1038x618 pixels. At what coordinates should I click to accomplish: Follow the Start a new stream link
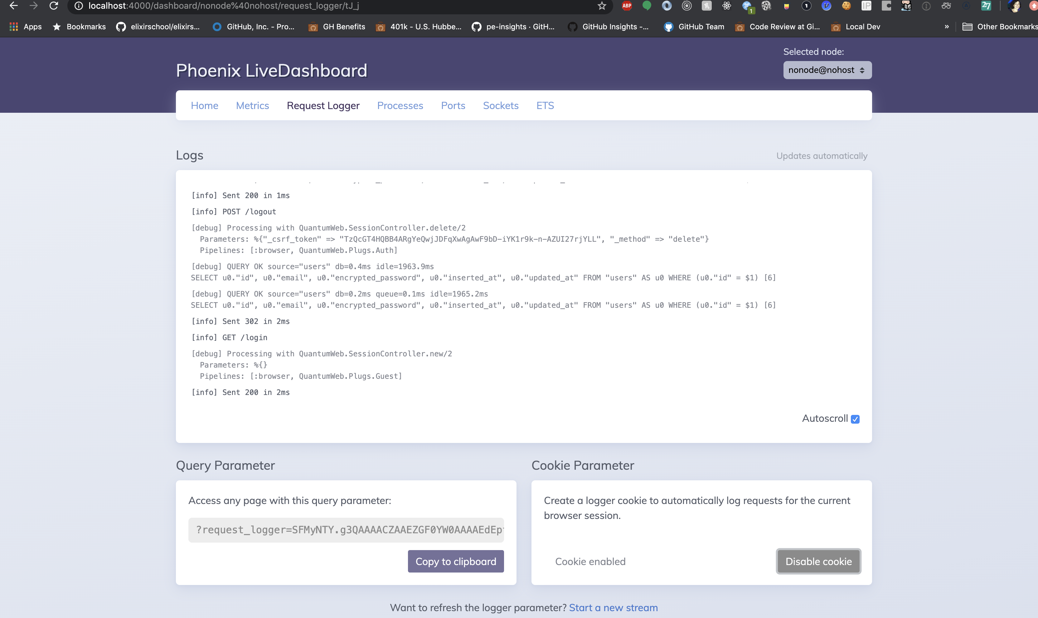[x=613, y=608]
